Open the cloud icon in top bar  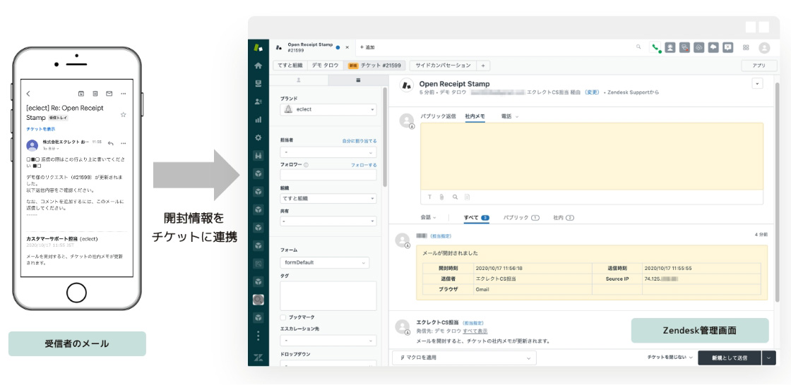click(713, 47)
